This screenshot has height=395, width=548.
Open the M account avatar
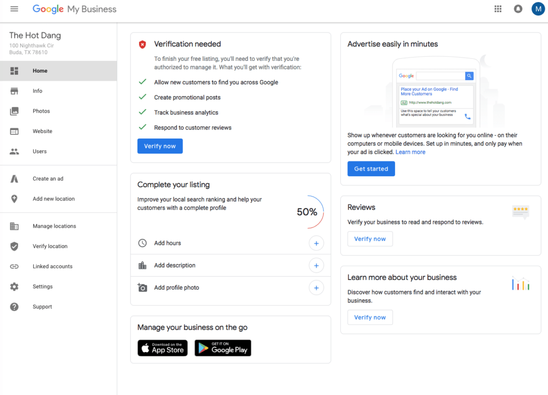(538, 9)
